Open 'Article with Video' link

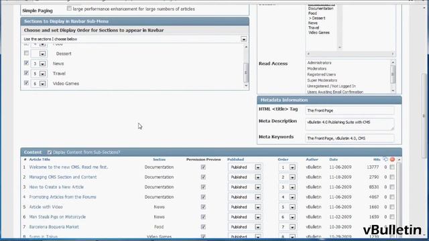pos(46,207)
